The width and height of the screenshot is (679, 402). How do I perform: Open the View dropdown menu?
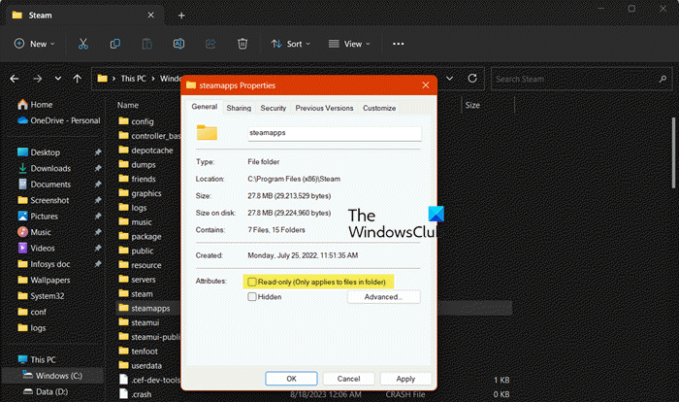click(x=350, y=44)
